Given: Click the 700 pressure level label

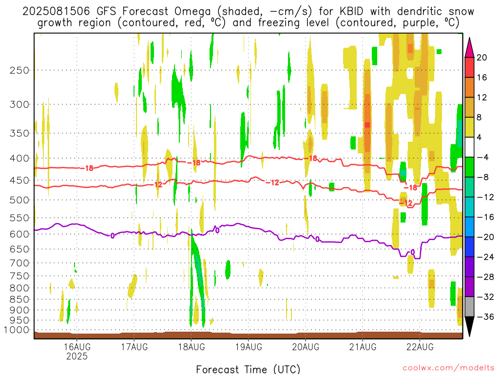Looking at the screenshot, I should [x=19, y=263].
